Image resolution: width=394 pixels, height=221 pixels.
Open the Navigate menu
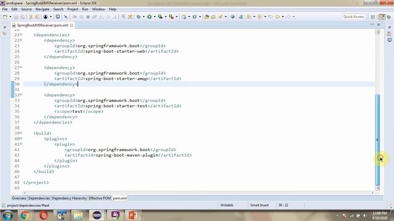point(42,9)
